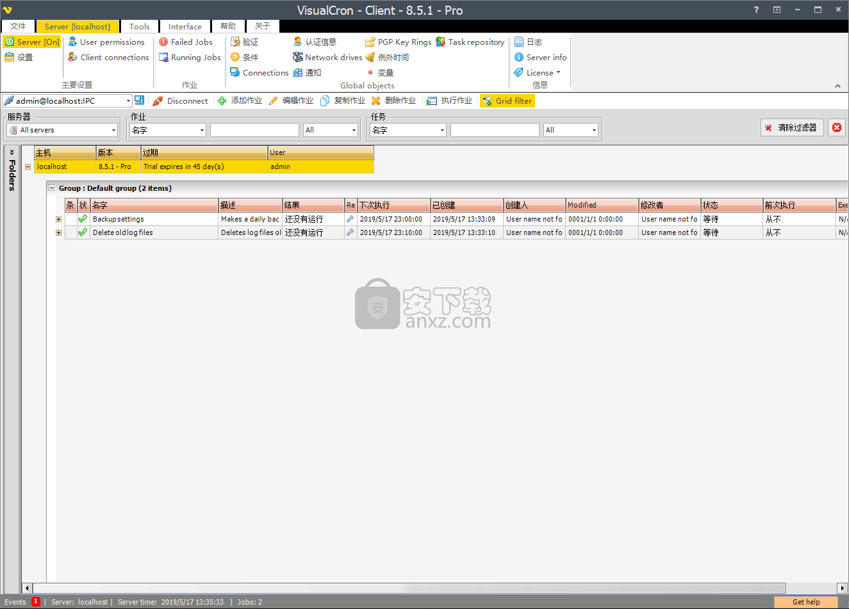Open PGP Key Rings
This screenshot has height=609, width=849.
click(x=398, y=42)
